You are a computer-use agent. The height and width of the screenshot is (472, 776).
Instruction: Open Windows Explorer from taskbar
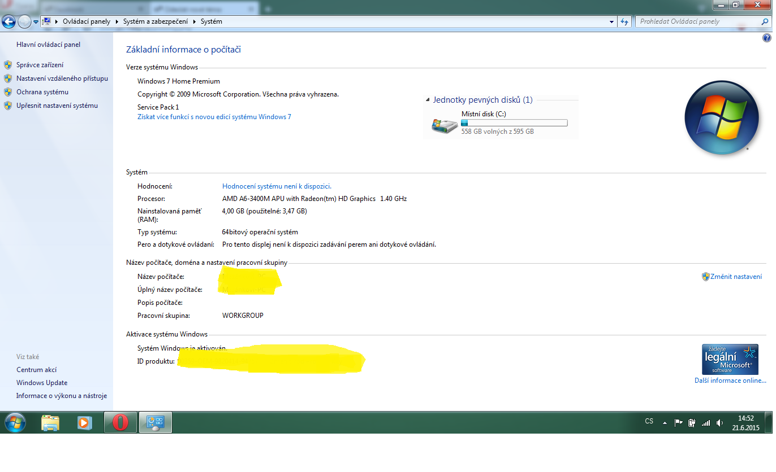click(x=50, y=422)
